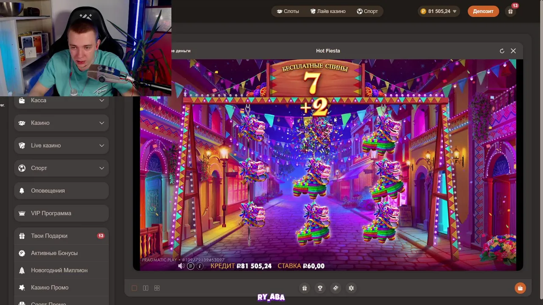Click the СТАВКА 60,00 bet value

[x=301, y=266]
